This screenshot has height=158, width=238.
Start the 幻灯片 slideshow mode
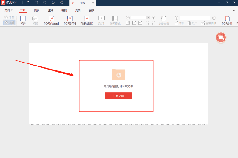pyautogui.click(x=102, y=20)
